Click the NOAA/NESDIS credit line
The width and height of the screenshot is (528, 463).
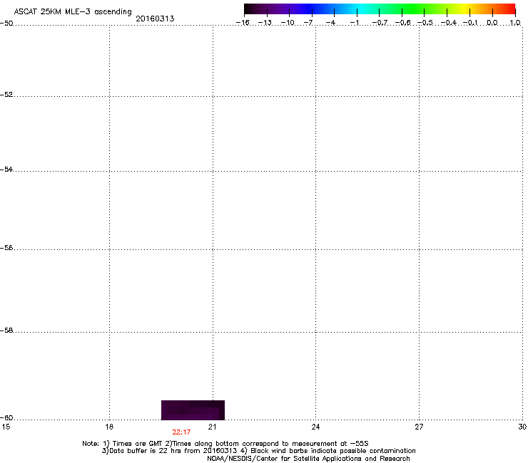tap(308, 459)
